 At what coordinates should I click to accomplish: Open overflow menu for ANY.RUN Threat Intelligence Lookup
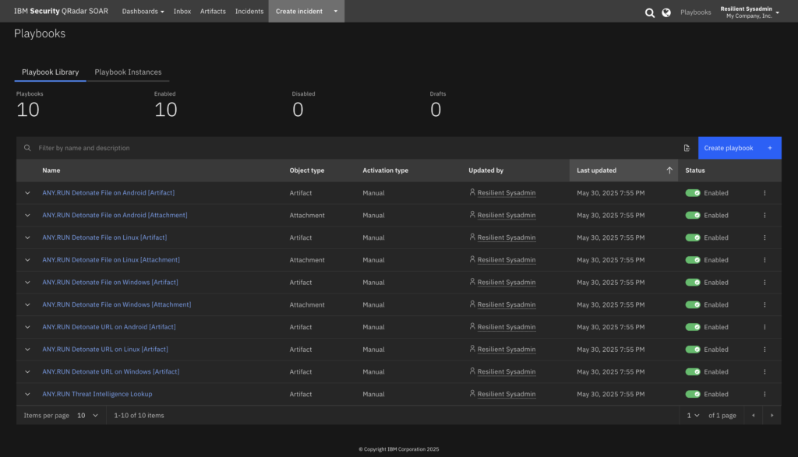[764, 394]
